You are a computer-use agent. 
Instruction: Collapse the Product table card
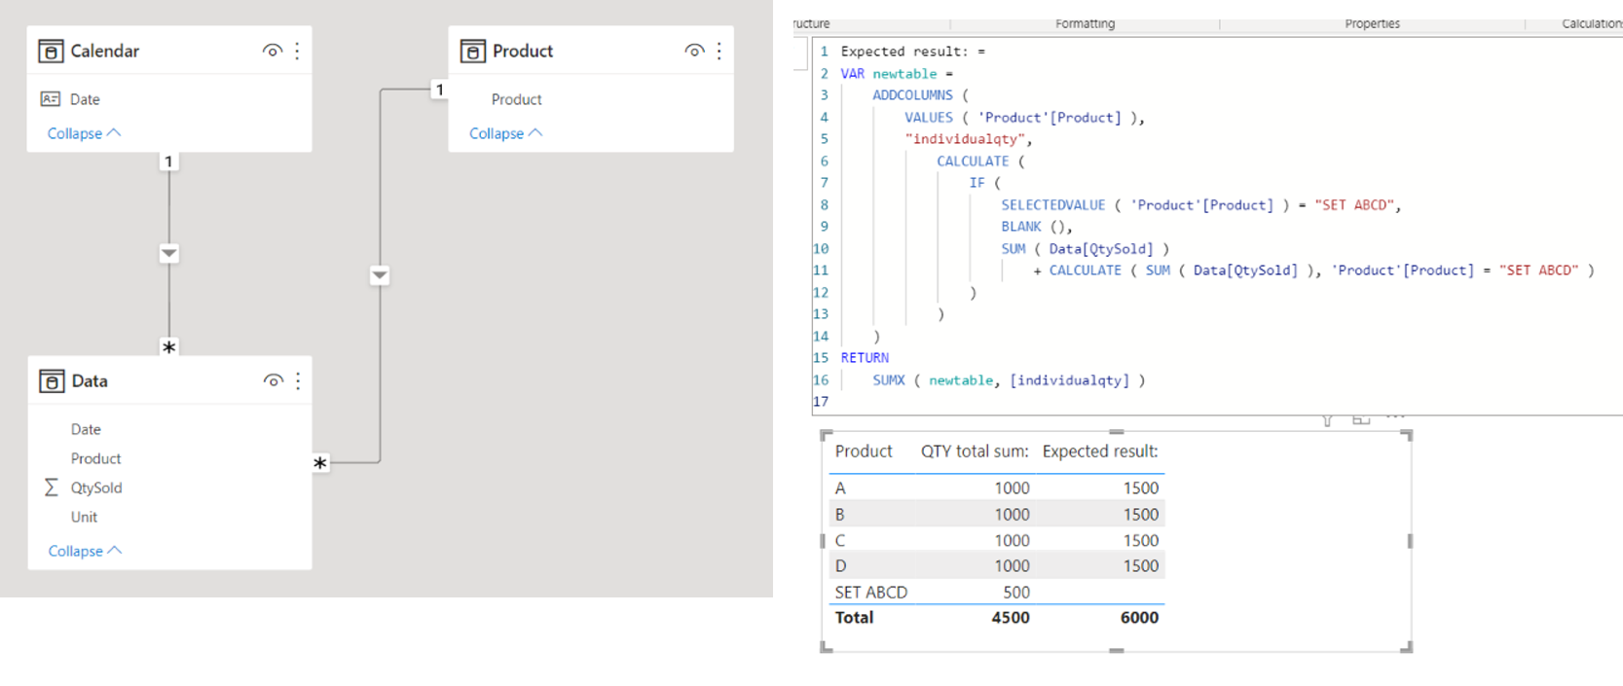coord(505,133)
